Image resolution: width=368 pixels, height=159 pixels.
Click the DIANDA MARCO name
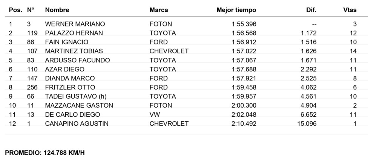[x=70, y=78]
